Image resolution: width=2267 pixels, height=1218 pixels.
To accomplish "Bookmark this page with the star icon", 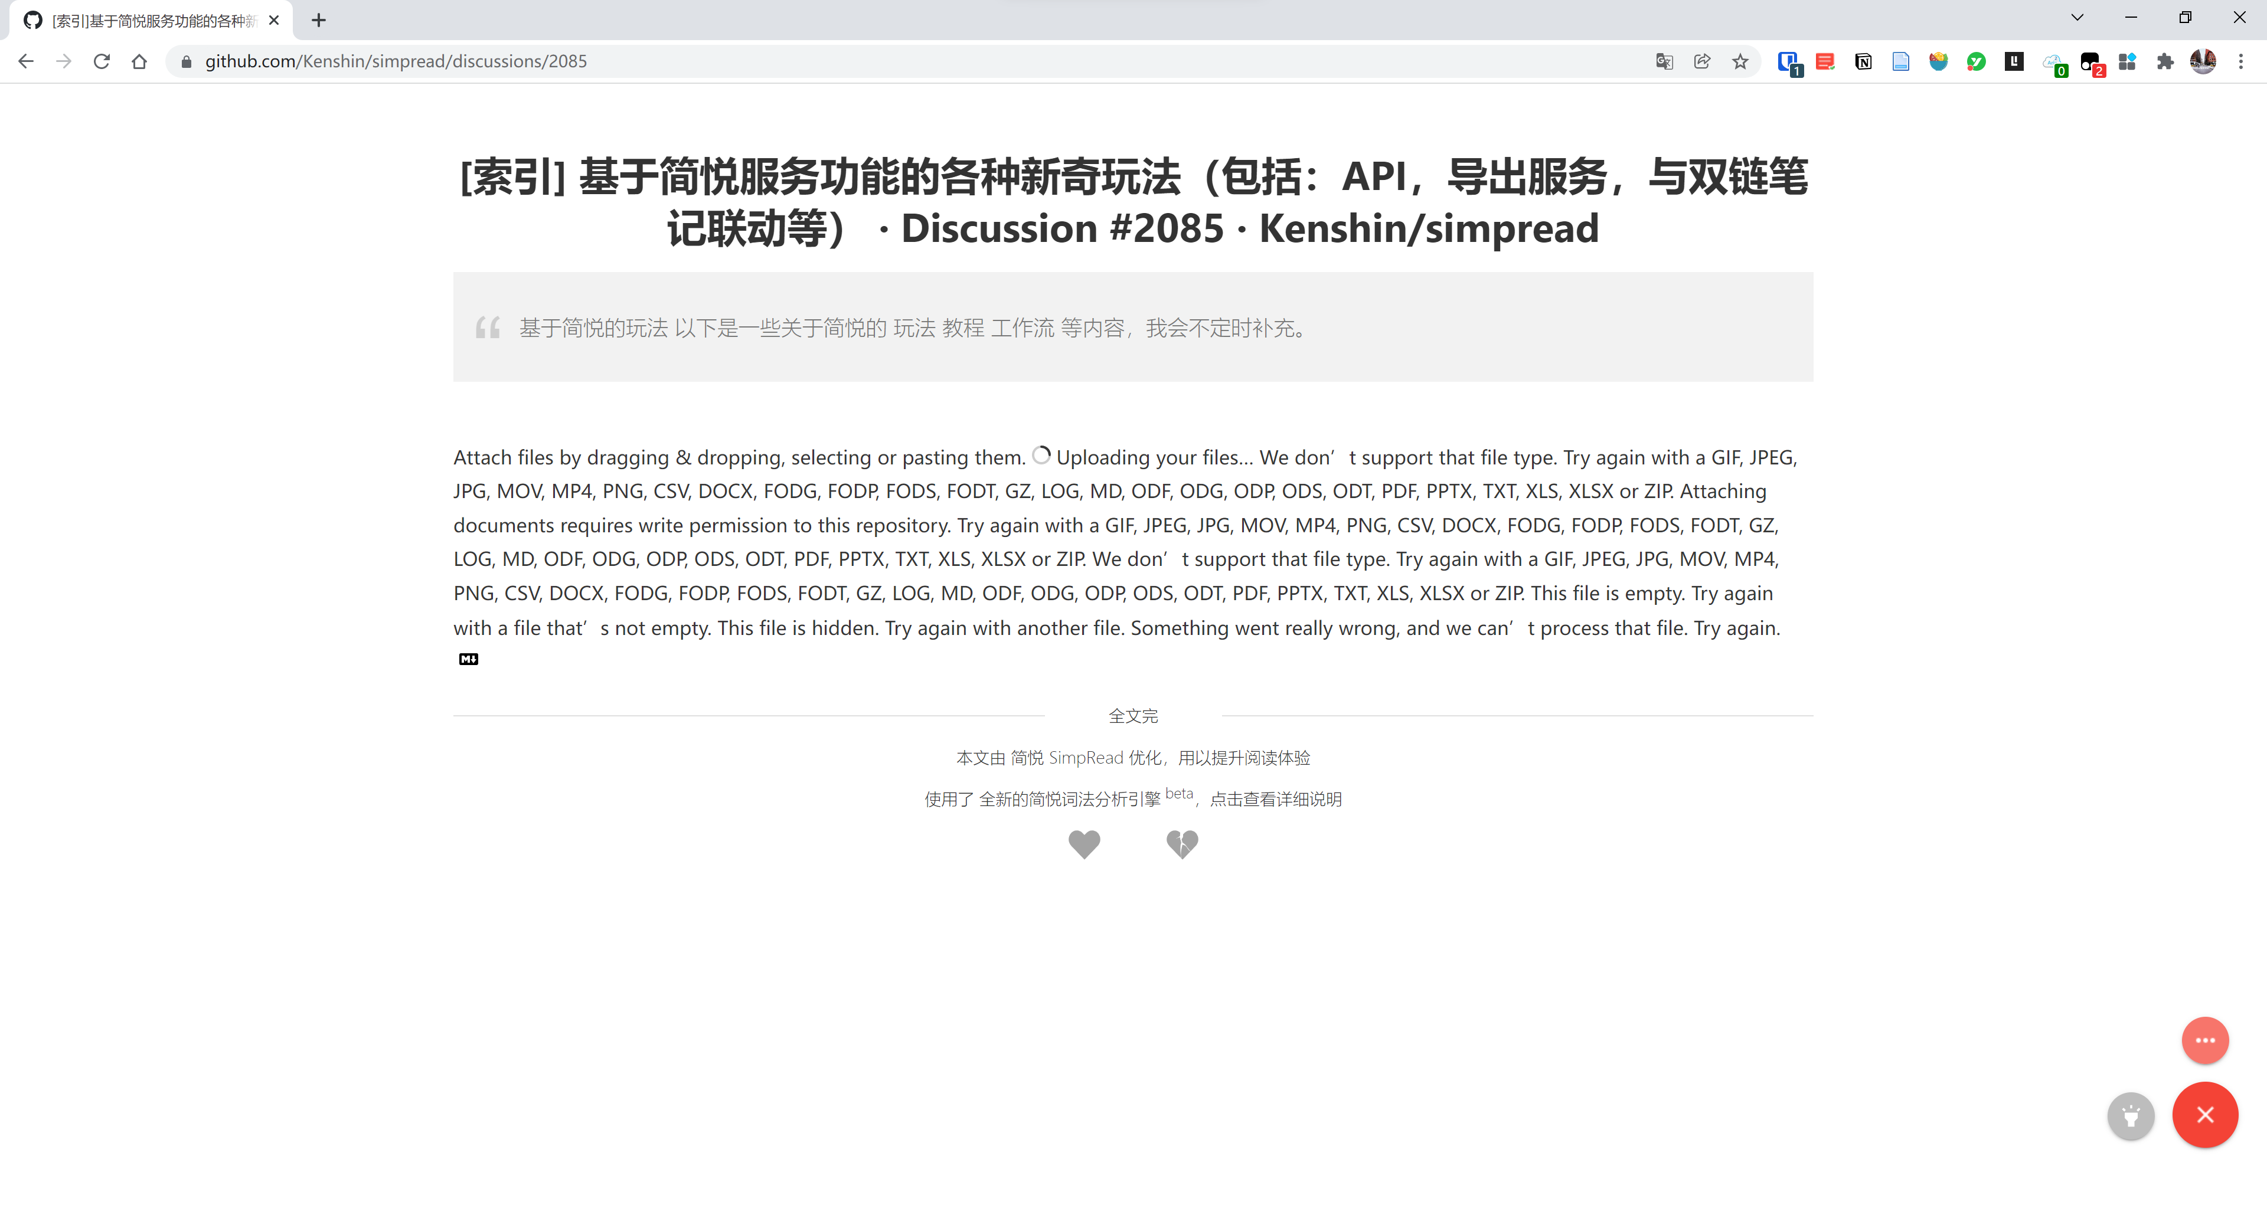I will [x=1740, y=61].
